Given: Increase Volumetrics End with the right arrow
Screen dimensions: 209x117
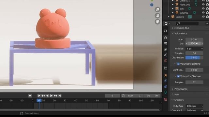Looking at the screenshot, I should coord(202,44).
